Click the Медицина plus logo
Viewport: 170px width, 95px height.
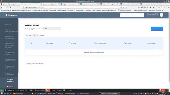click(11, 15)
